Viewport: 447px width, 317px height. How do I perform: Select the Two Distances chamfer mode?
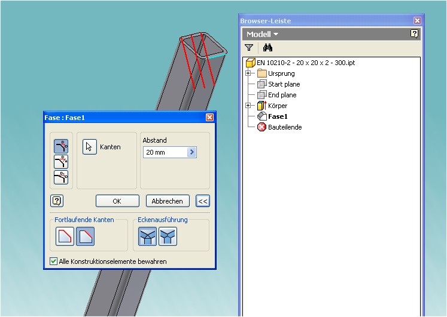pyautogui.click(x=61, y=177)
